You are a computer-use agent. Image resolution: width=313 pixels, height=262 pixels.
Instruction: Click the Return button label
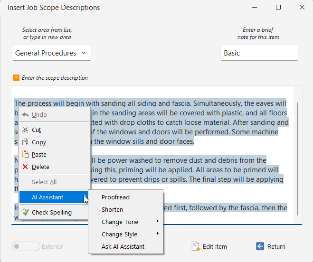276,247
